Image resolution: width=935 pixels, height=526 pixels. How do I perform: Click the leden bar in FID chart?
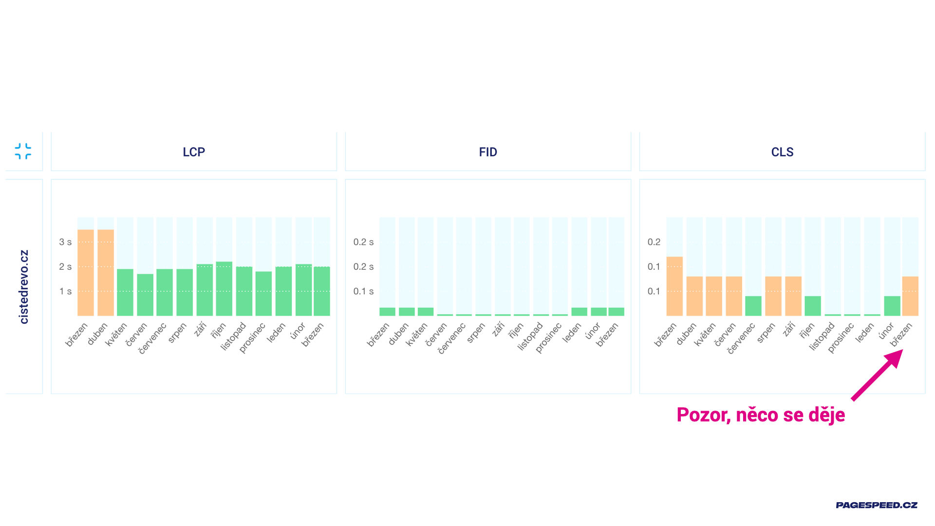pos(579,312)
